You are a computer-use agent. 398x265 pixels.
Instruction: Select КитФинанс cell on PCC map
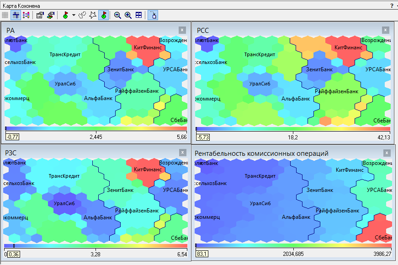coord(348,48)
